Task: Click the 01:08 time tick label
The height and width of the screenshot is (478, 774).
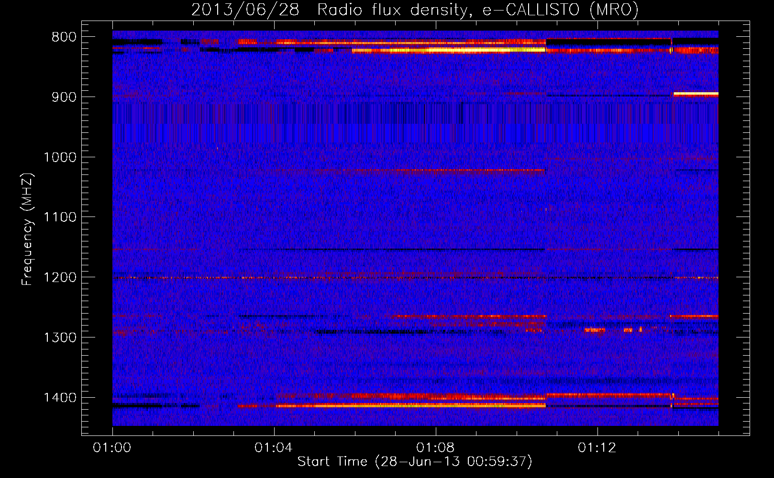Action: pos(435,448)
